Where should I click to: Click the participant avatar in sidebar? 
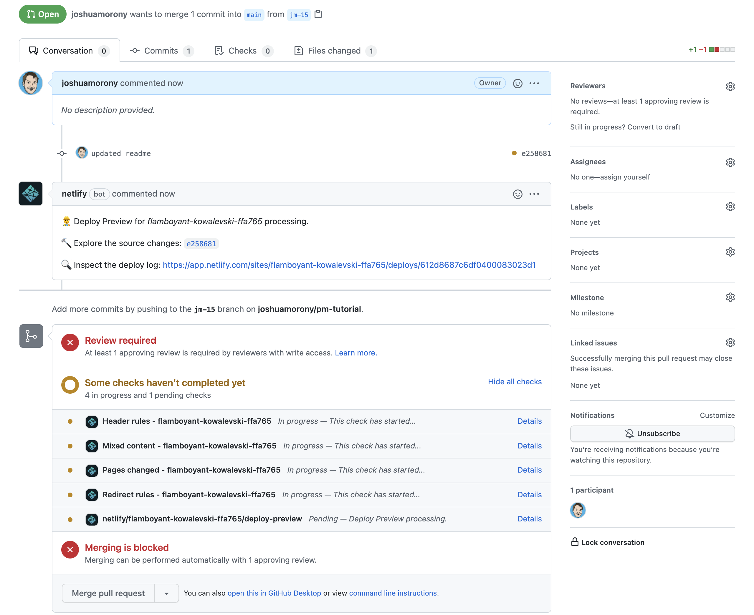click(578, 511)
